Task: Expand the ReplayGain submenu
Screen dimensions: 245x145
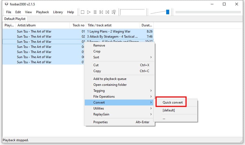Action: [120, 114]
